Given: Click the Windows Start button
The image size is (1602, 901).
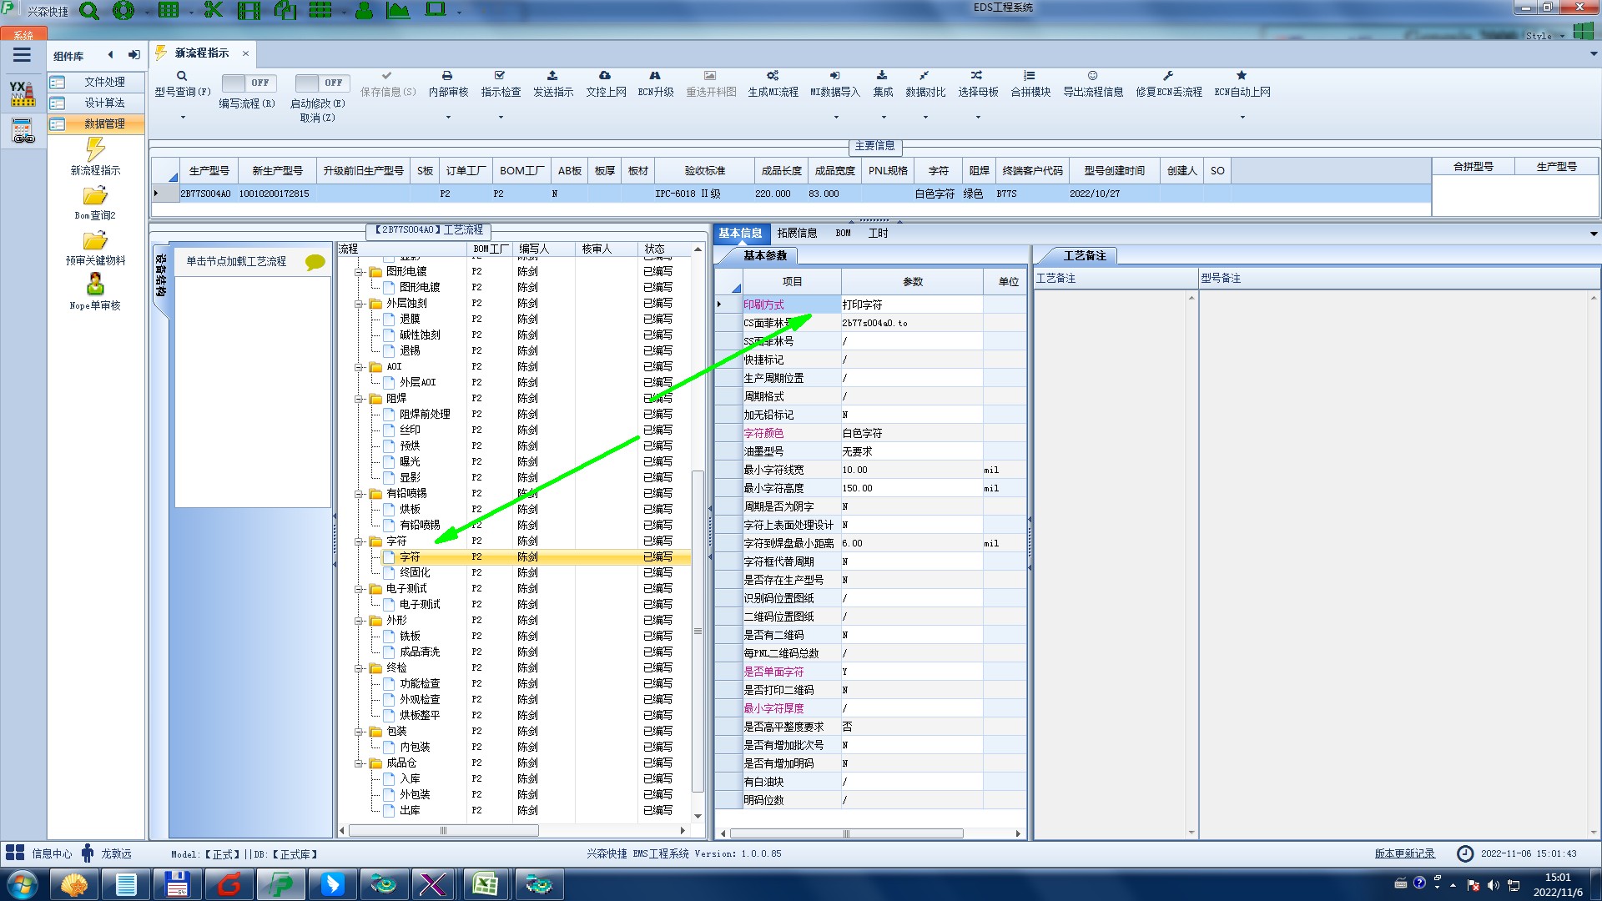Looking at the screenshot, I should click(23, 884).
